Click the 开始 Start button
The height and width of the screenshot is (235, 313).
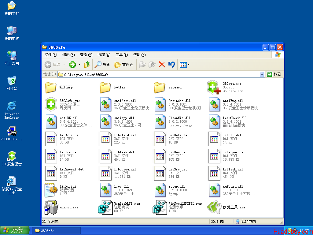point(15,230)
